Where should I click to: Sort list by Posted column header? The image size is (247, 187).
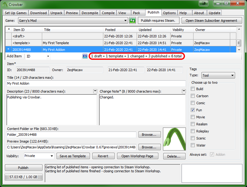120,30
